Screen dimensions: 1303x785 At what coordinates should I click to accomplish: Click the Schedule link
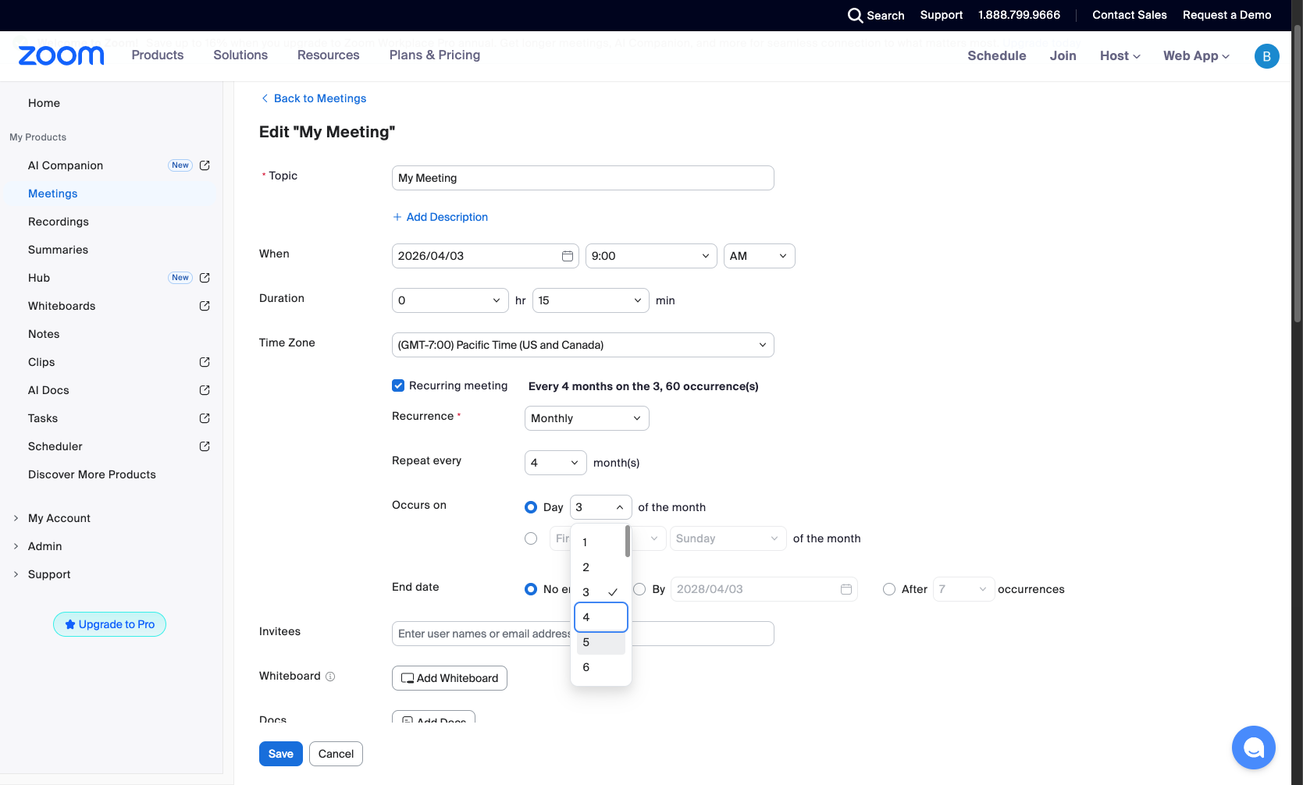[997, 56]
